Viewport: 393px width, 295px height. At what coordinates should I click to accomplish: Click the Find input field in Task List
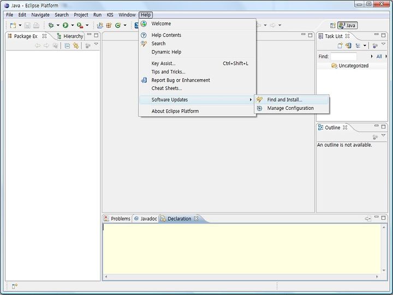click(343, 56)
